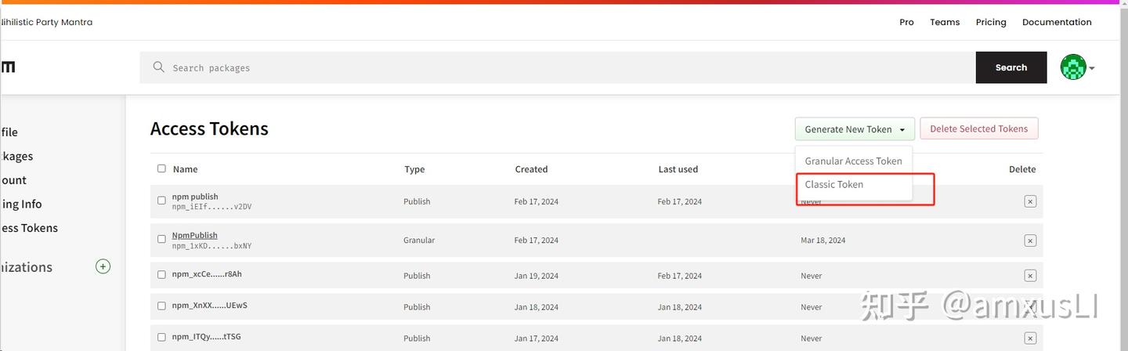This screenshot has width=1128, height=351.
Task: Delete the npm_xcCe token
Action: pos(1029,276)
